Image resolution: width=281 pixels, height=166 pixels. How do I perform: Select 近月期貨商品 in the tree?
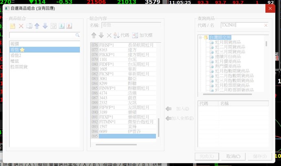(228, 42)
